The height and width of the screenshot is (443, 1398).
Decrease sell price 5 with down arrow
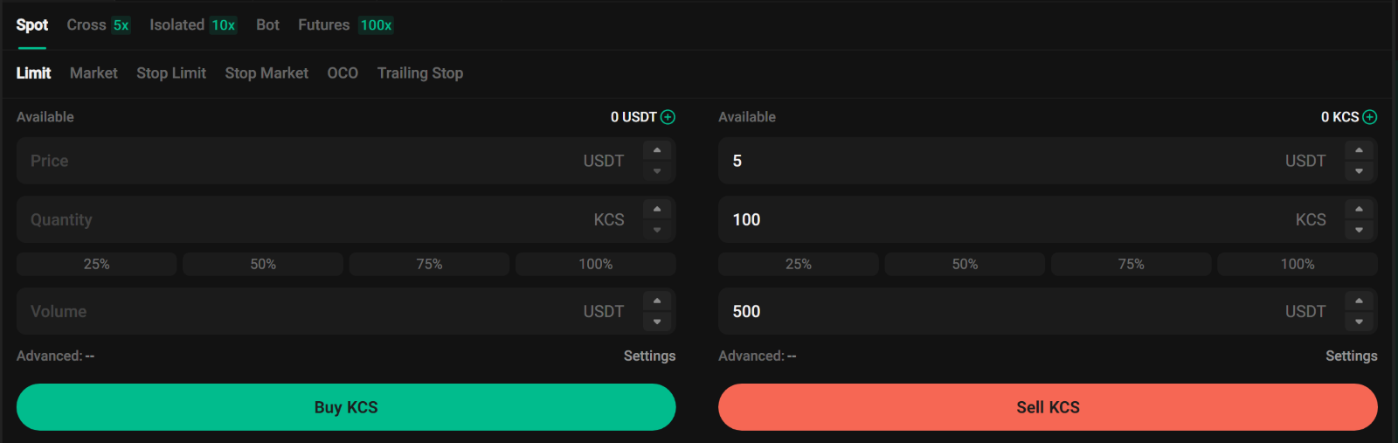point(1359,171)
